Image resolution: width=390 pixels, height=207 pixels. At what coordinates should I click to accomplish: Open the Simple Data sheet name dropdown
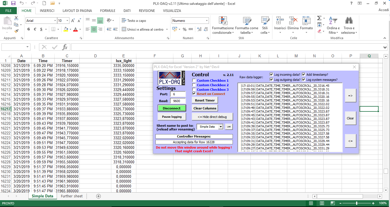click(x=221, y=127)
